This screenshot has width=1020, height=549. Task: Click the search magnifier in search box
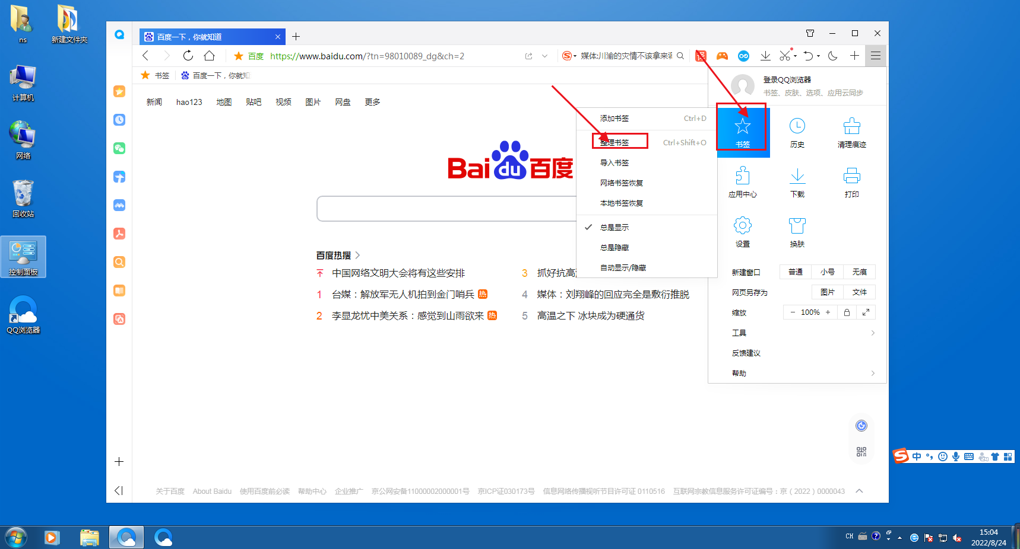[x=680, y=56]
